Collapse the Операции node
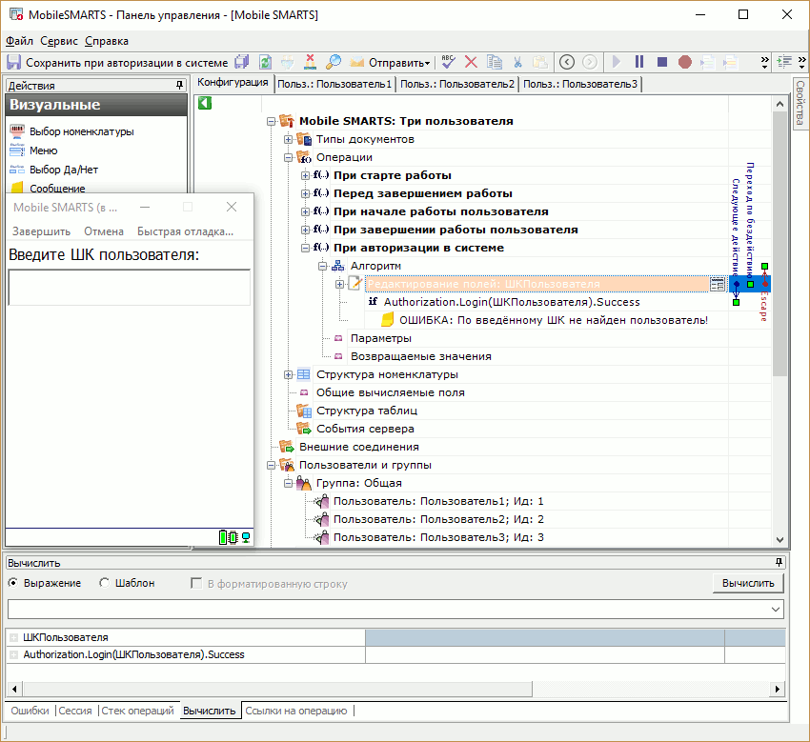This screenshot has width=810, height=742. [x=288, y=157]
